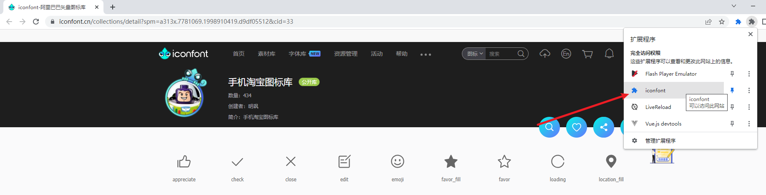This screenshot has width=766, height=195.
Task: Click the upload cloud icon in header
Action: [x=545, y=54]
